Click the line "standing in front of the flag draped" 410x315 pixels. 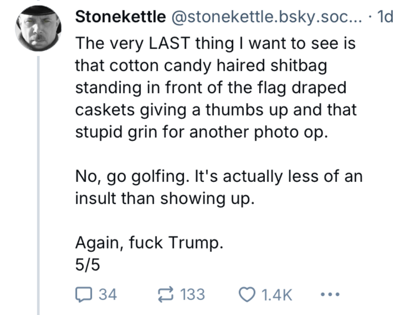point(211,88)
